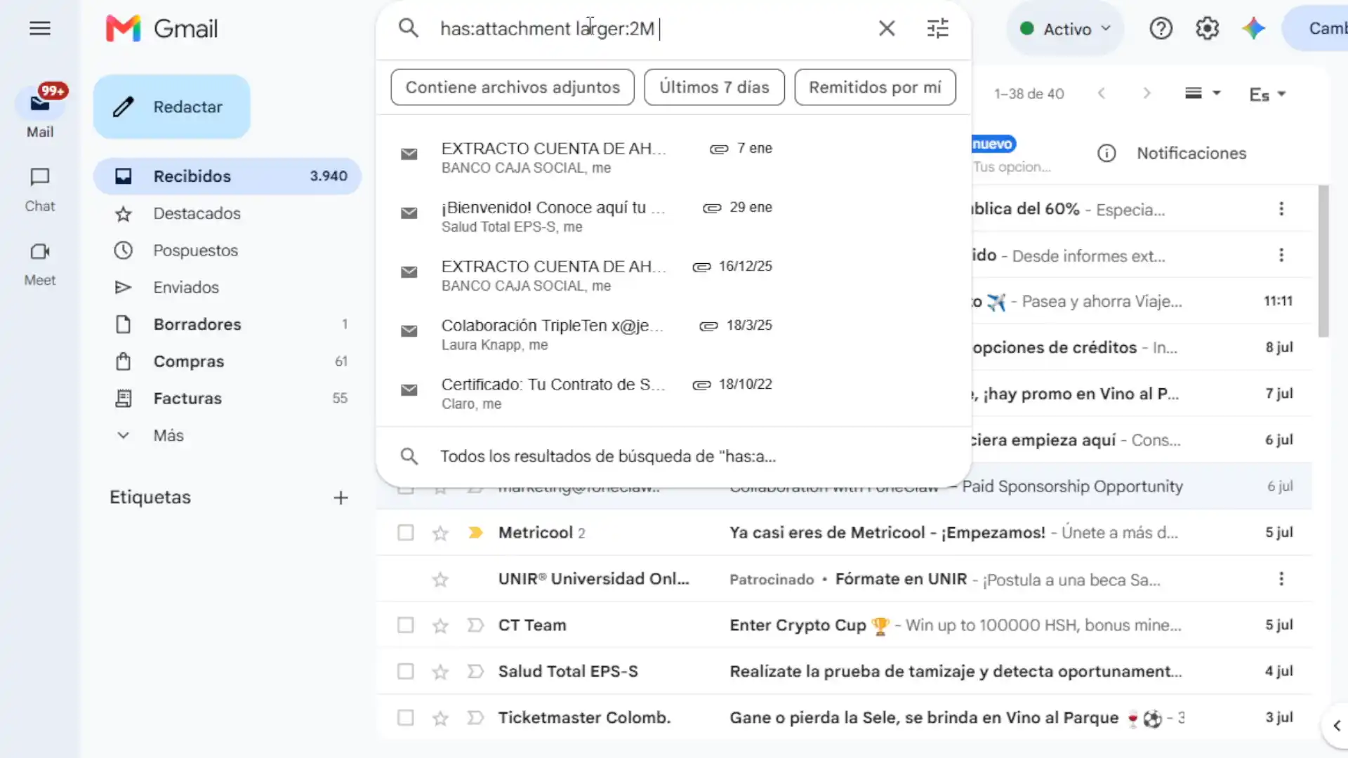Open the Chat icon in the side rail
Viewport: 1348px width, 758px height.
(40, 177)
